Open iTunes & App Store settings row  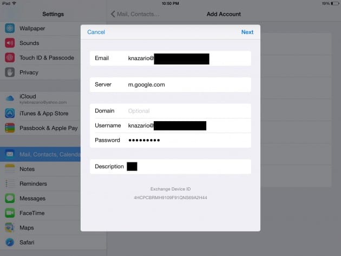click(x=40, y=113)
